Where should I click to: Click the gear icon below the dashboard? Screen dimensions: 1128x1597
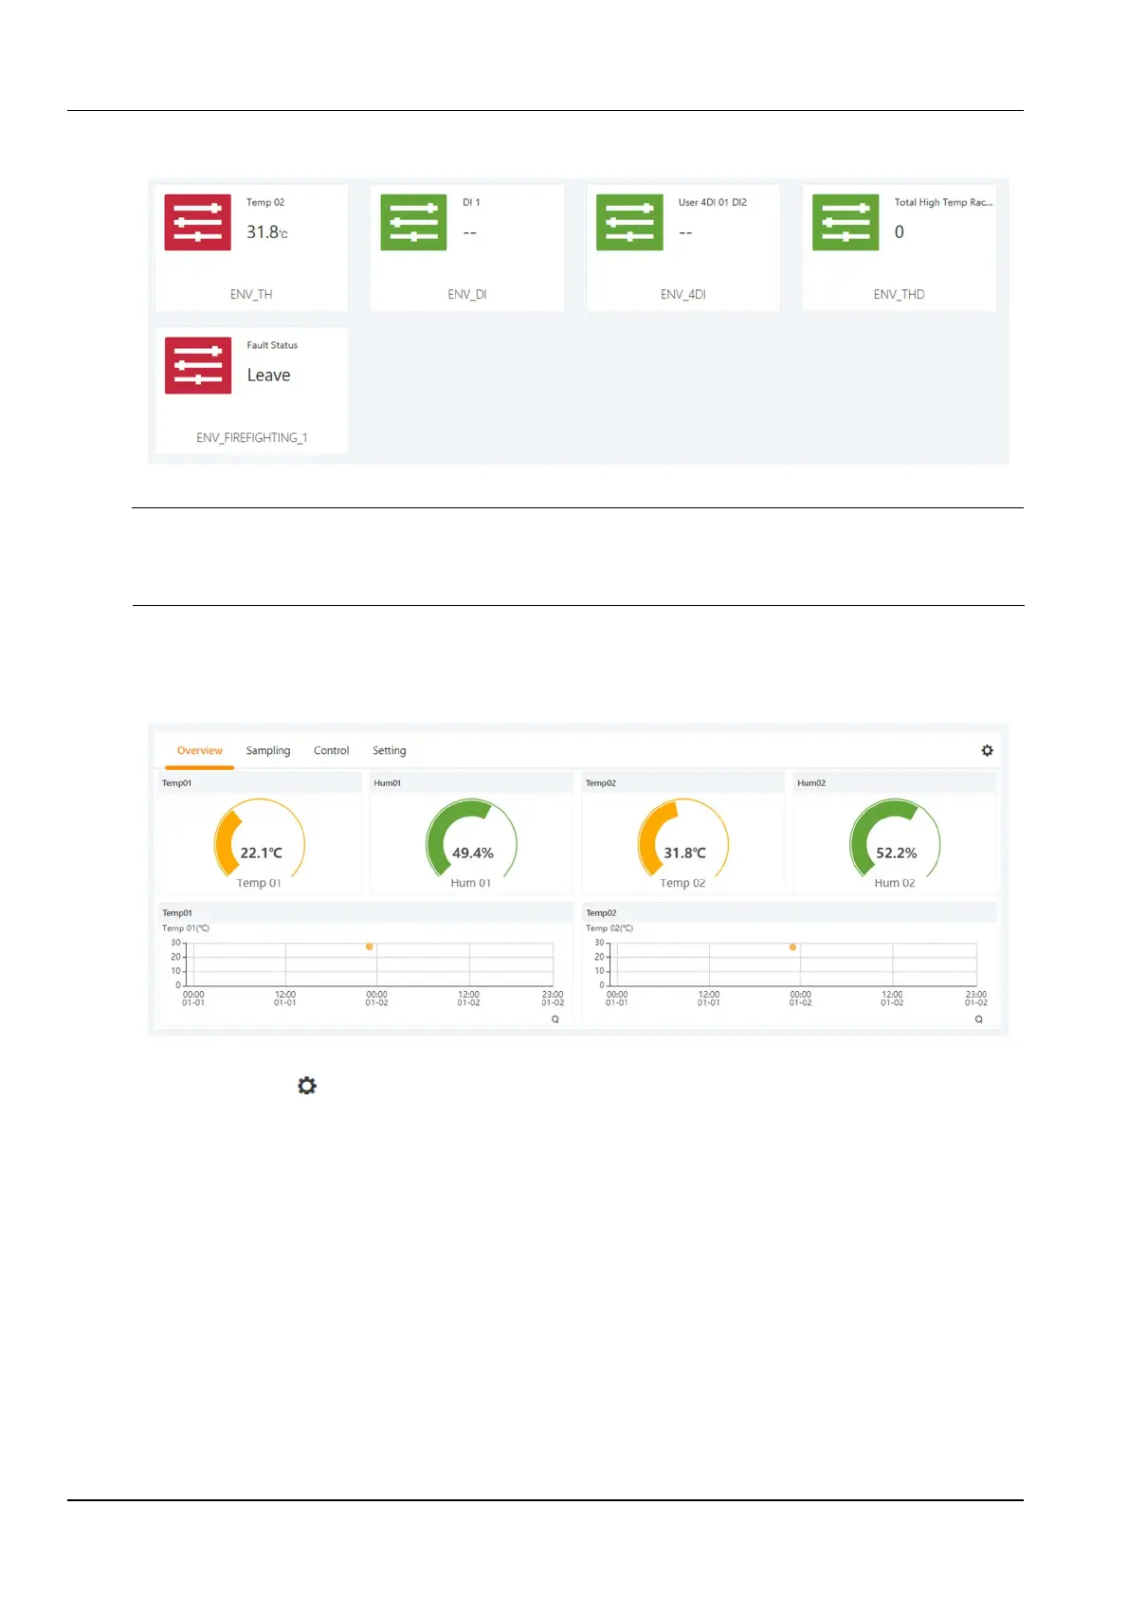[307, 1086]
